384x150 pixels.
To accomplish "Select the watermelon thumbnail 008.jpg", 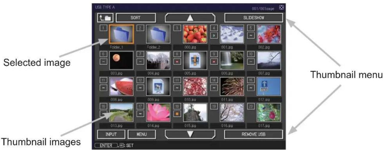I will tap(121, 86).
